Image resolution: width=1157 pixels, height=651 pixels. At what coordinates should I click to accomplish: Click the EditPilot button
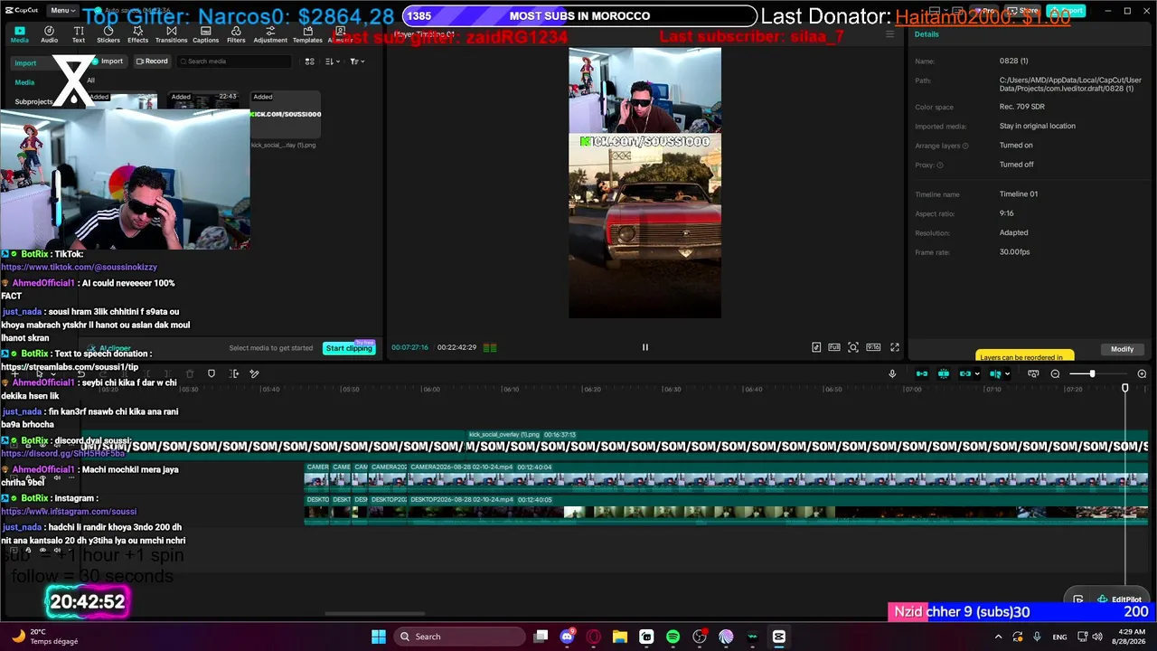[x=1120, y=599]
